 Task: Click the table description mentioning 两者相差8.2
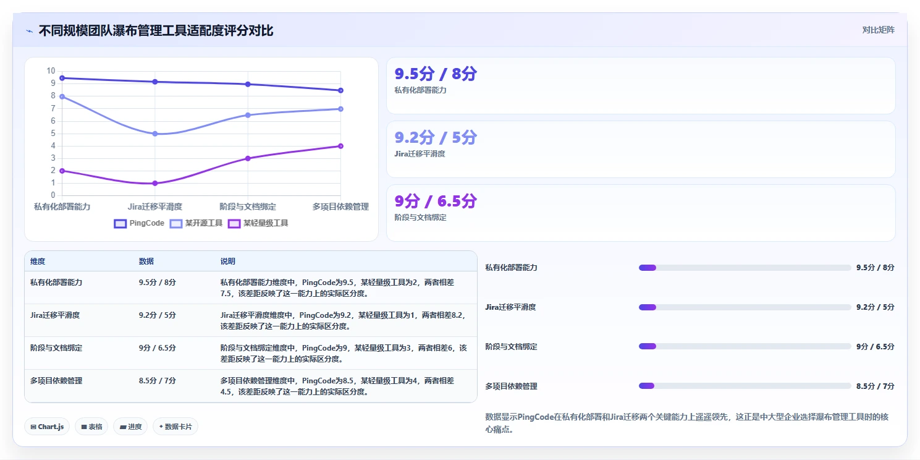click(x=343, y=320)
